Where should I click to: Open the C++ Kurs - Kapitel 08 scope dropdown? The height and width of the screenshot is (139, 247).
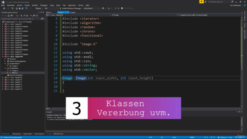tap(79, 15)
